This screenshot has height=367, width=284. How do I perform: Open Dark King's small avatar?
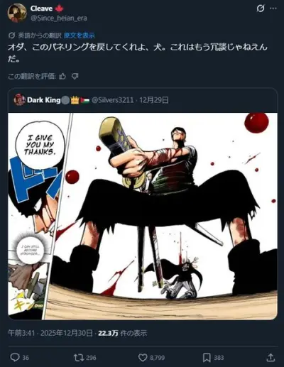[20, 99]
